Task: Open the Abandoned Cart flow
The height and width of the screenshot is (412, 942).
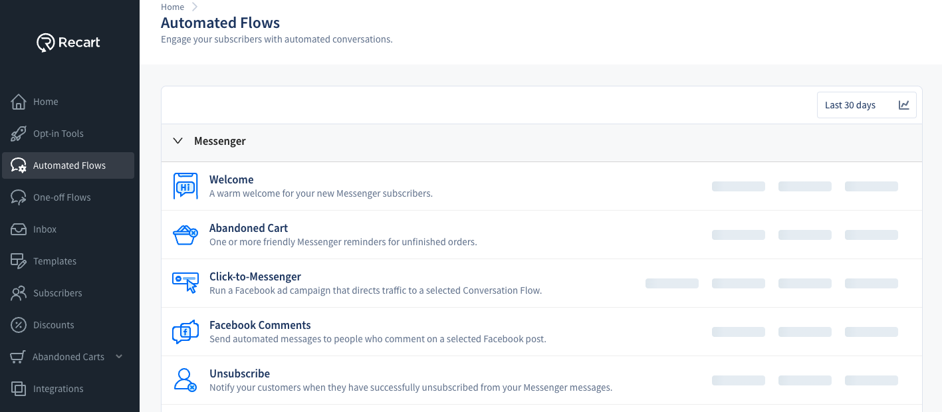Action: tap(249, 228)
